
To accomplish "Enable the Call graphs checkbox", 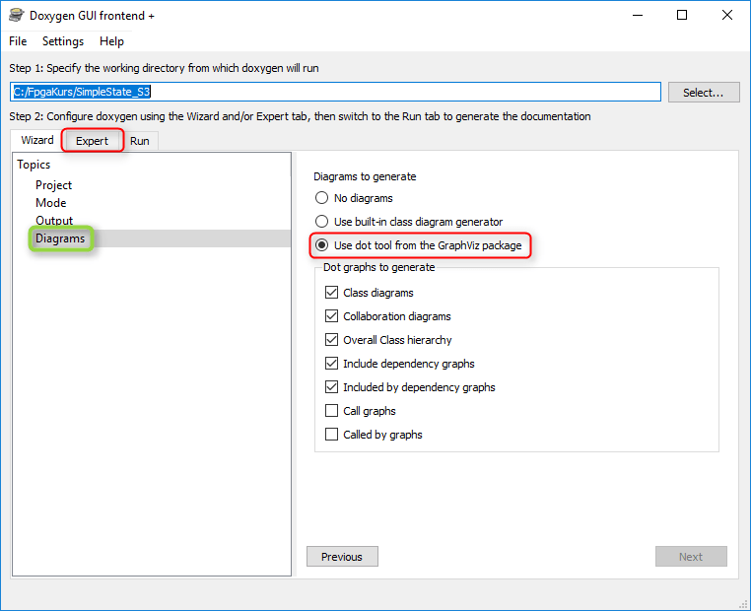I will point(332,411).
